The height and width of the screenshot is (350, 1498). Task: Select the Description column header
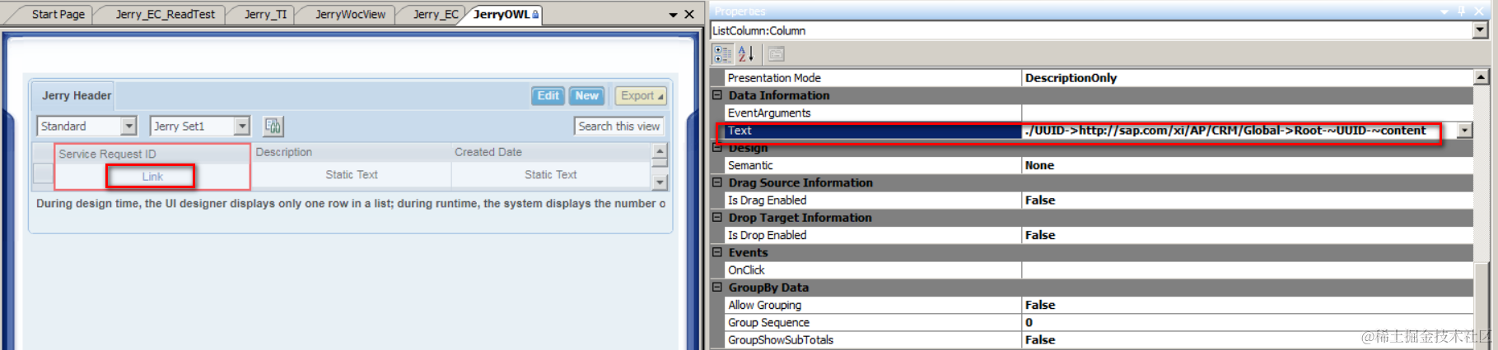coord(351,152)
